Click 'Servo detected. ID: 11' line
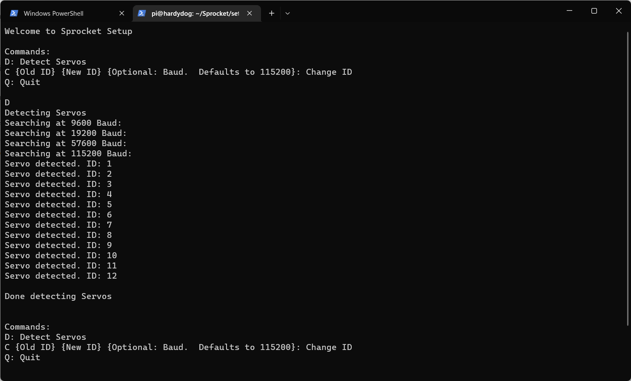Viewport: 631px width, 381px height. coord(61,265)
